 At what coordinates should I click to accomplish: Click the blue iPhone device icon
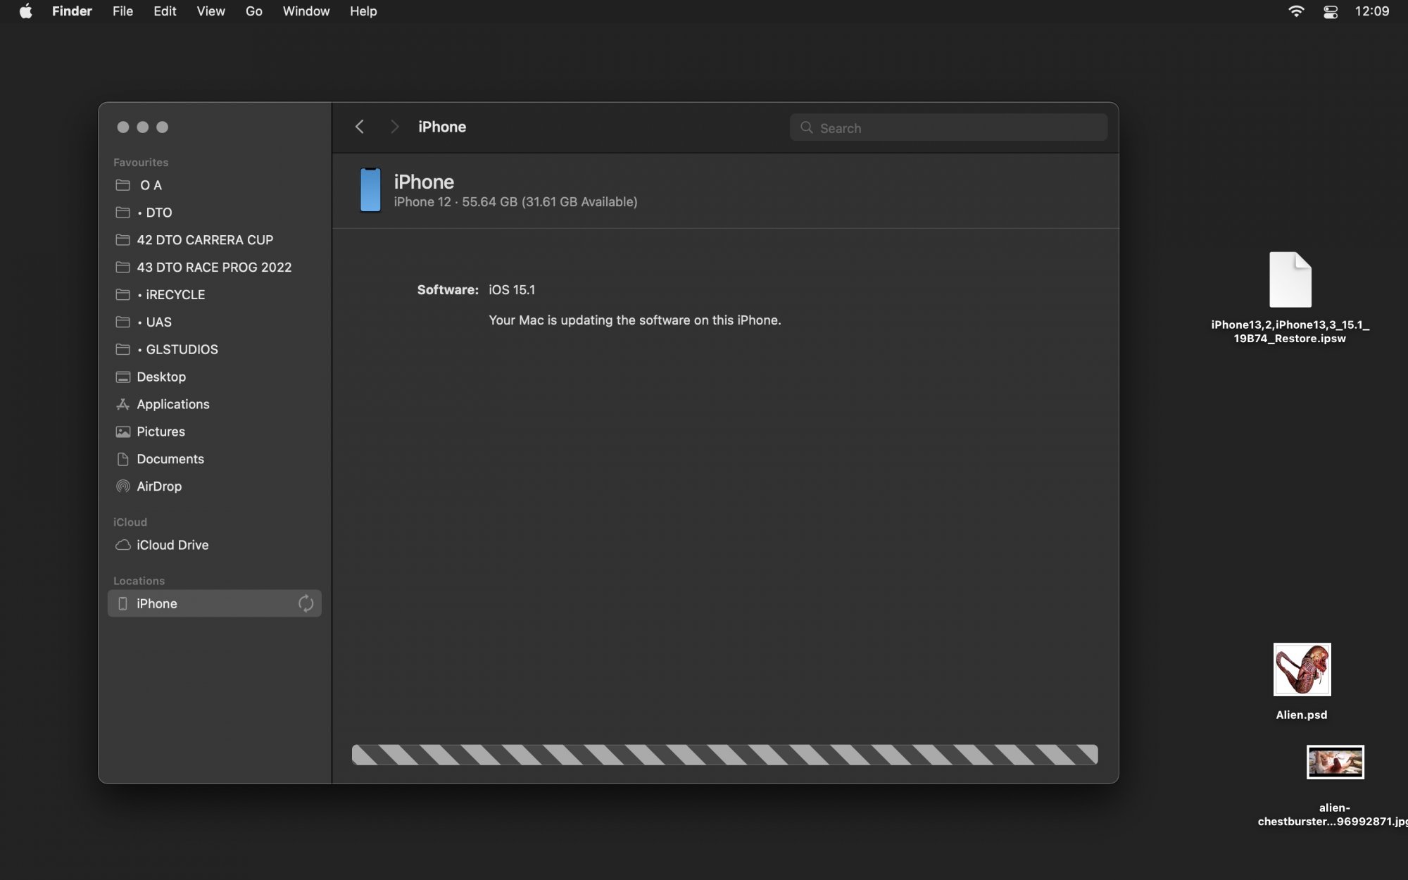(x=370, y=190)
